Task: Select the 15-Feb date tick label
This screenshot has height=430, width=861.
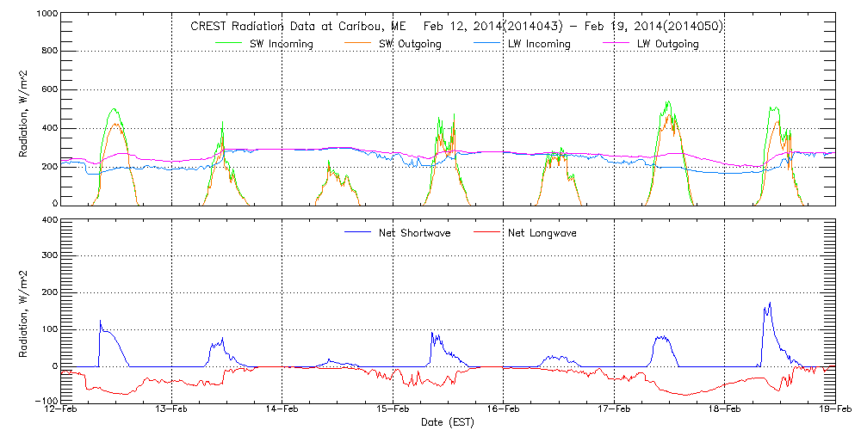Action: [x=393, y=409]
